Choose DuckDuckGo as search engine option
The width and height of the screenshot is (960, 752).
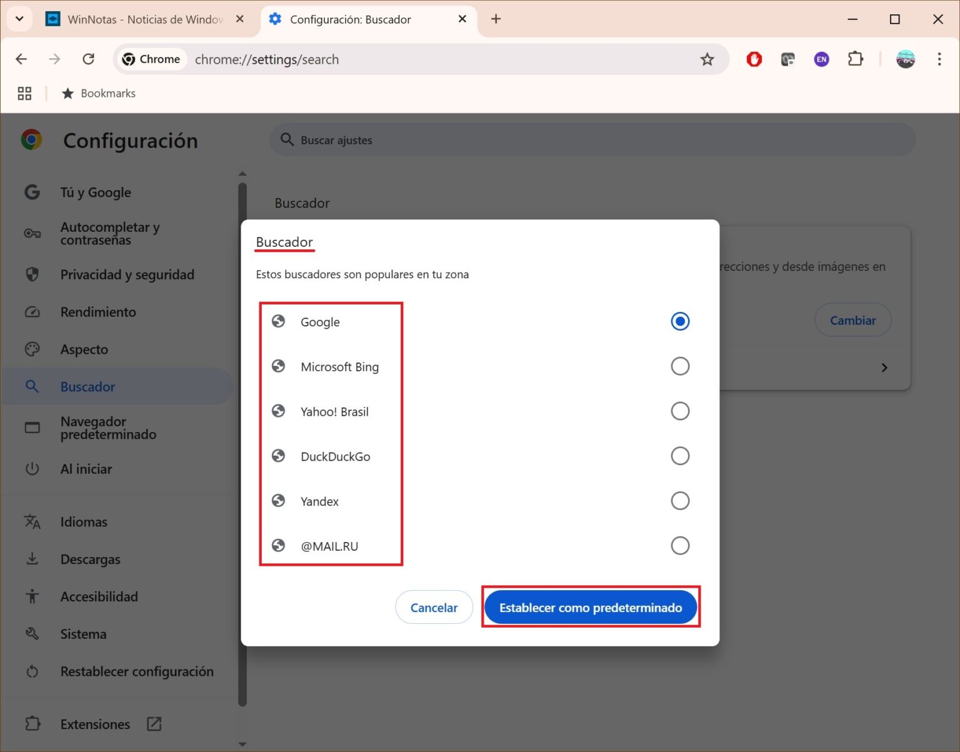point(679,456)
